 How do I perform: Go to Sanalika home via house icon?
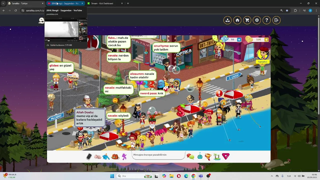[237, 20]
